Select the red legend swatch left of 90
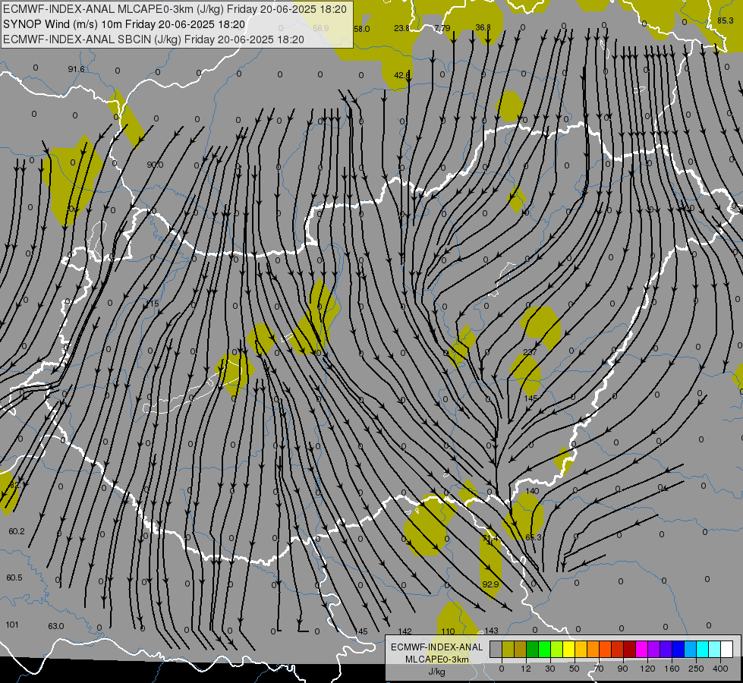 point(618,649)
